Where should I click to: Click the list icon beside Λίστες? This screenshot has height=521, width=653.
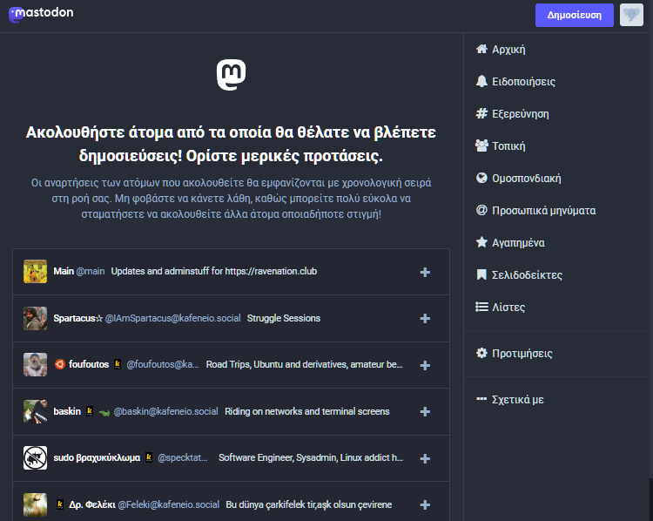(481, 307)
